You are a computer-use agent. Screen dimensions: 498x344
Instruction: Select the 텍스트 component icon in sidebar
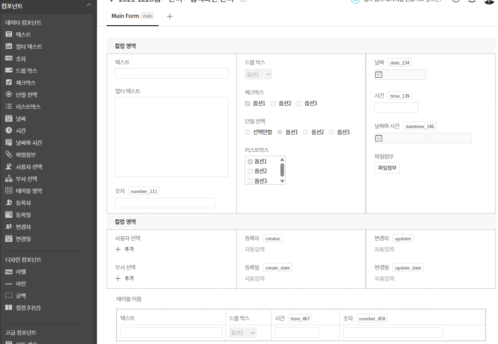pos(9,34)
